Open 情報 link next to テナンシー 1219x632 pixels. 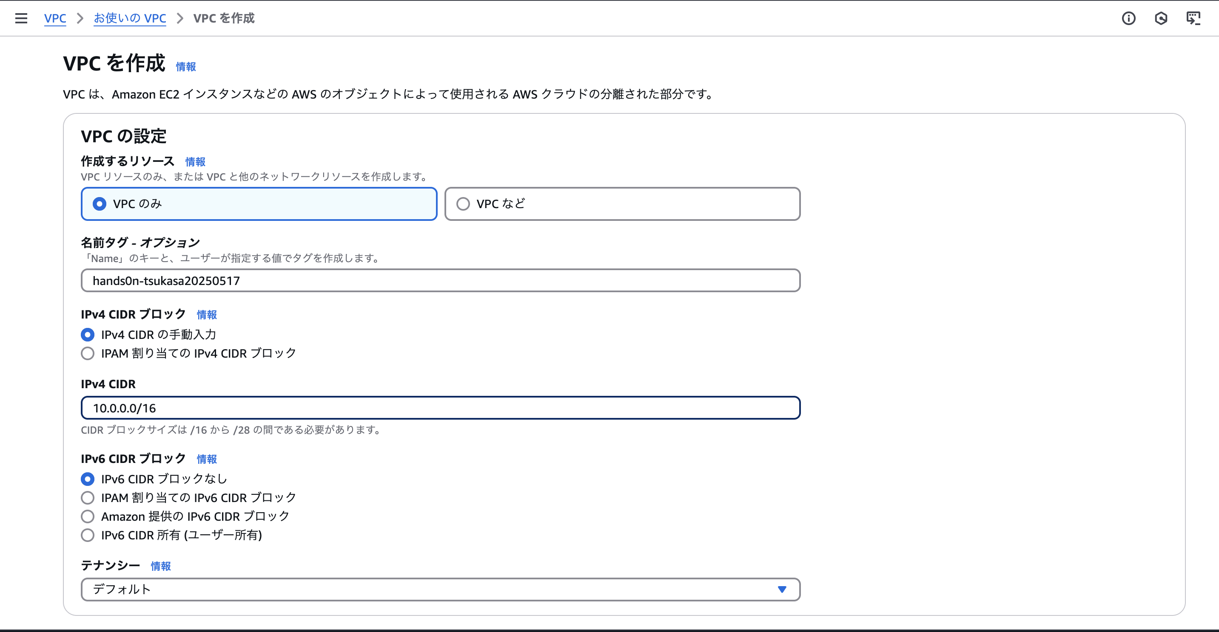(x=160, y=566)
